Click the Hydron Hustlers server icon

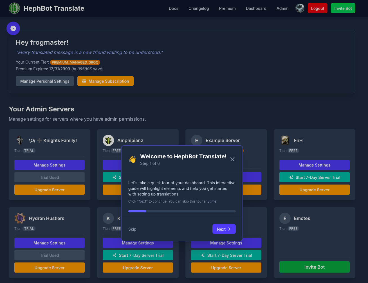20,218
